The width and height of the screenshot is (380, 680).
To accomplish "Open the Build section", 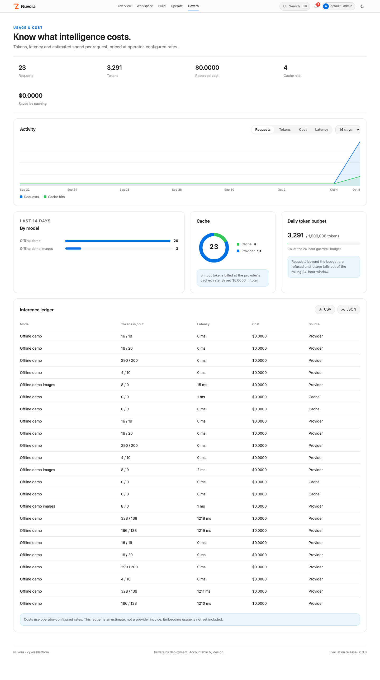I will pyautogui.click(x=162, y=6).
